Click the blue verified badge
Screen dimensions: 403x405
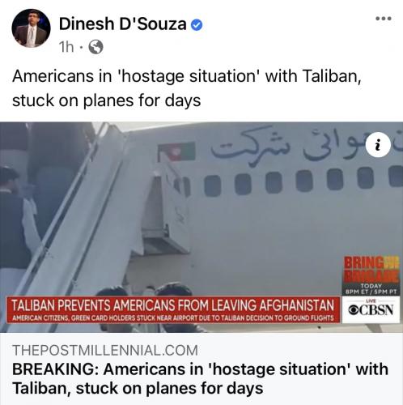[197, 25]
